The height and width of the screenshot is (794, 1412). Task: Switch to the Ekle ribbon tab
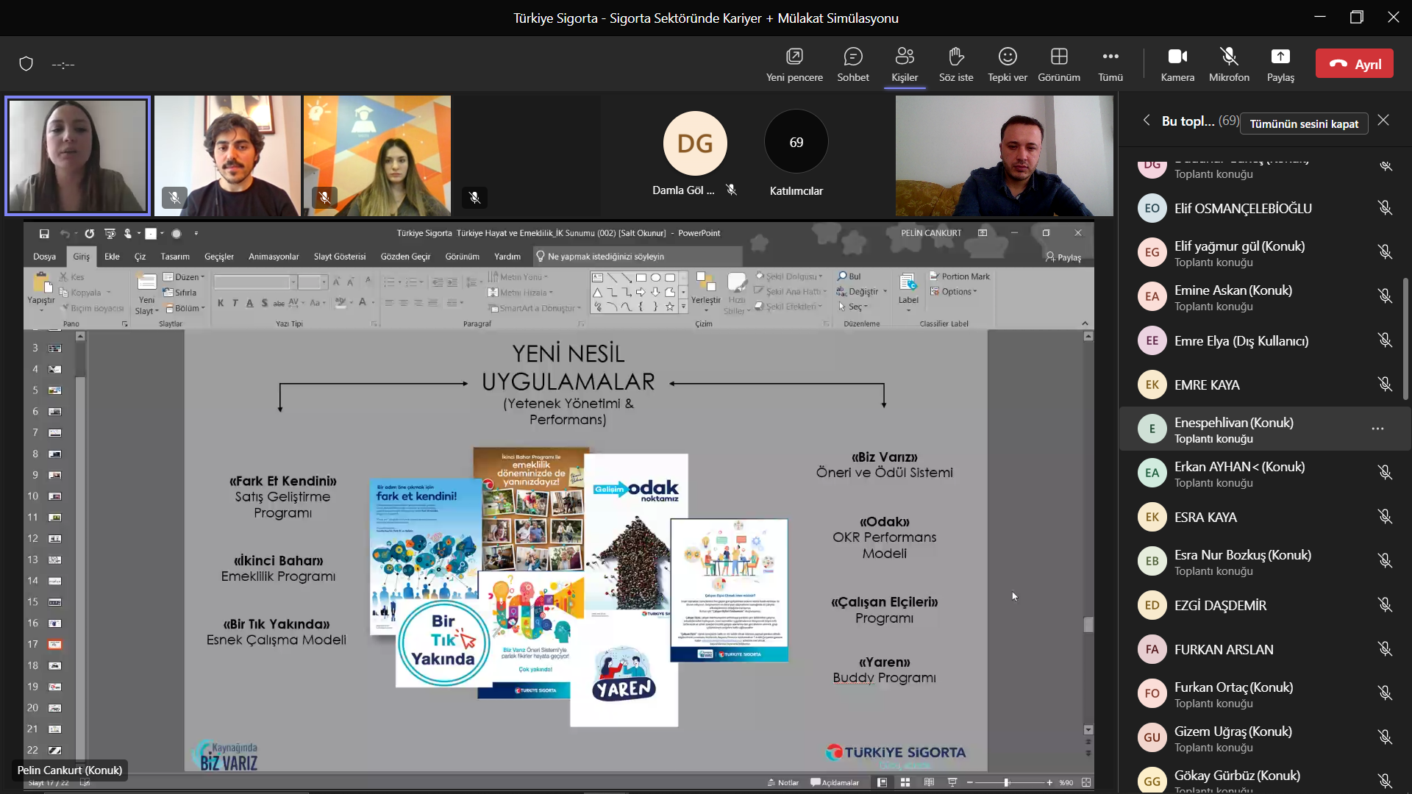tap(112, 257)
